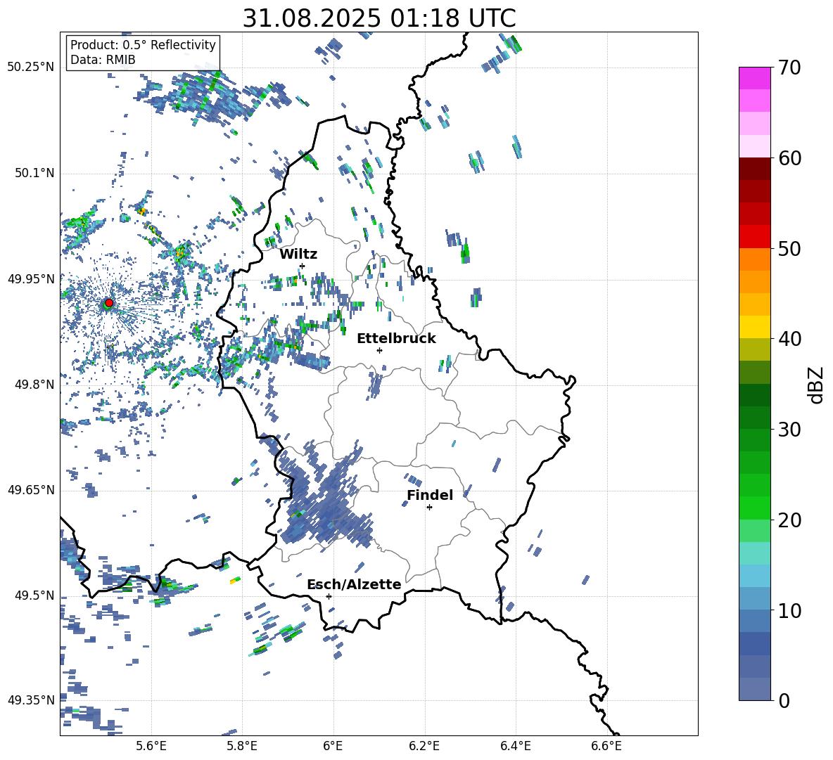Viewport: 833px width, 760px height.
Task: Pick the yellow colorbar segment at 40
Action: pos(754,327)
